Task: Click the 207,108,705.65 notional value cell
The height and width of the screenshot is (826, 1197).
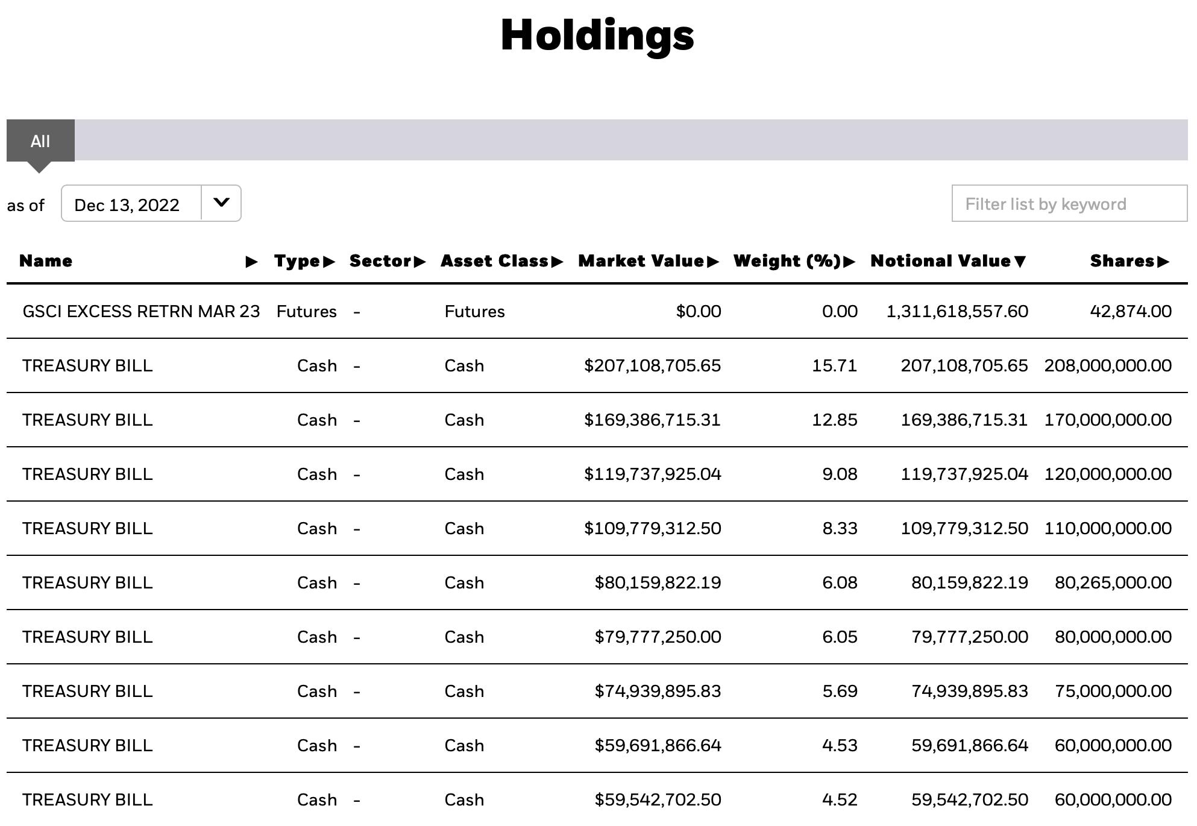Action: [x=964, y=365]
